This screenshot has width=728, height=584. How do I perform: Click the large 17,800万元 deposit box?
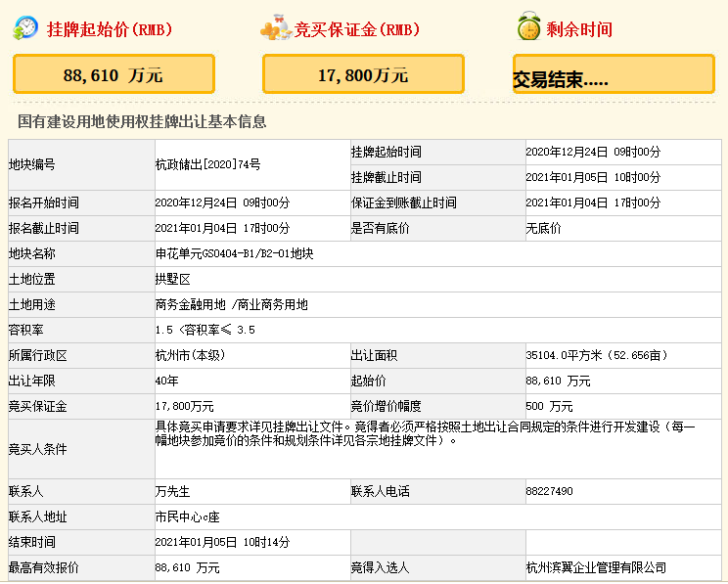[363, 74]
